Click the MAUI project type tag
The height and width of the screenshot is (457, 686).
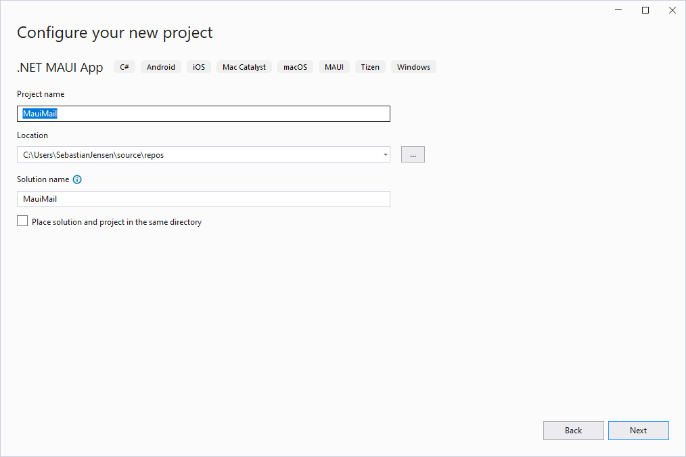coord(334,67)
